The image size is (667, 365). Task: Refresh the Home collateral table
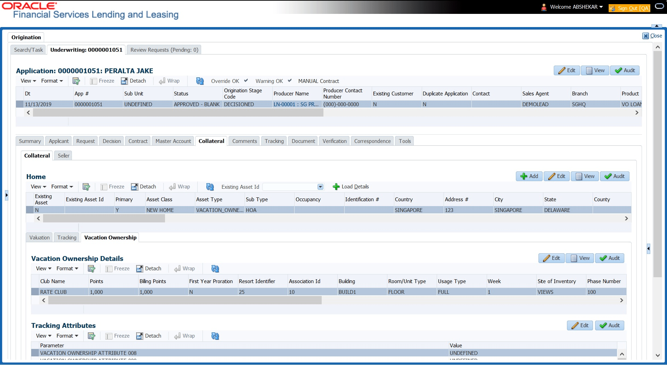[210, 187]
